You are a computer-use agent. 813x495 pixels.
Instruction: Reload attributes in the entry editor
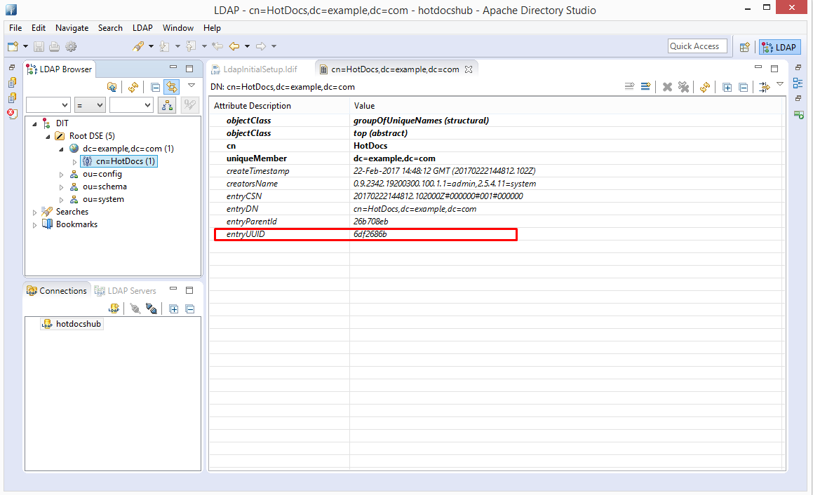pyautogui.click(x=704, y=87)
